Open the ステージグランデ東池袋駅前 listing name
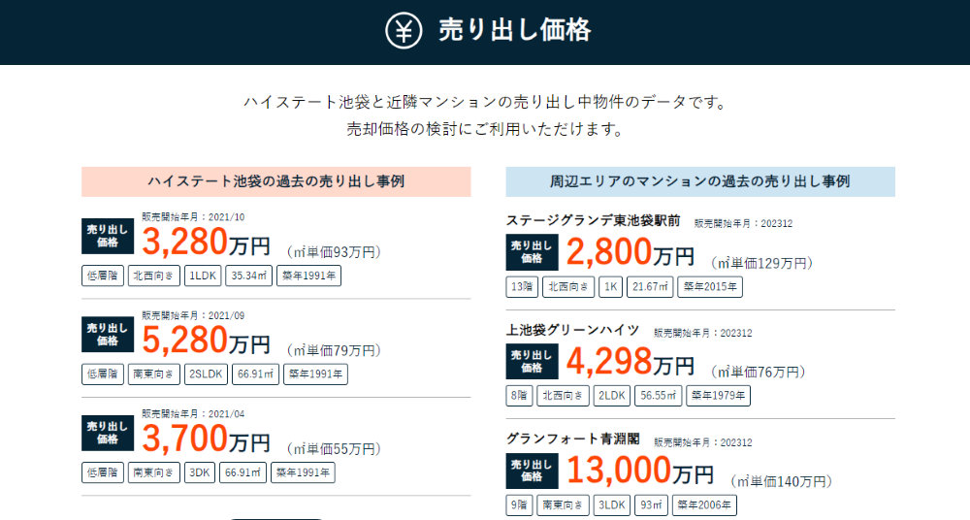Viewport: 970px width, 520px height. [x=594, y=220]
